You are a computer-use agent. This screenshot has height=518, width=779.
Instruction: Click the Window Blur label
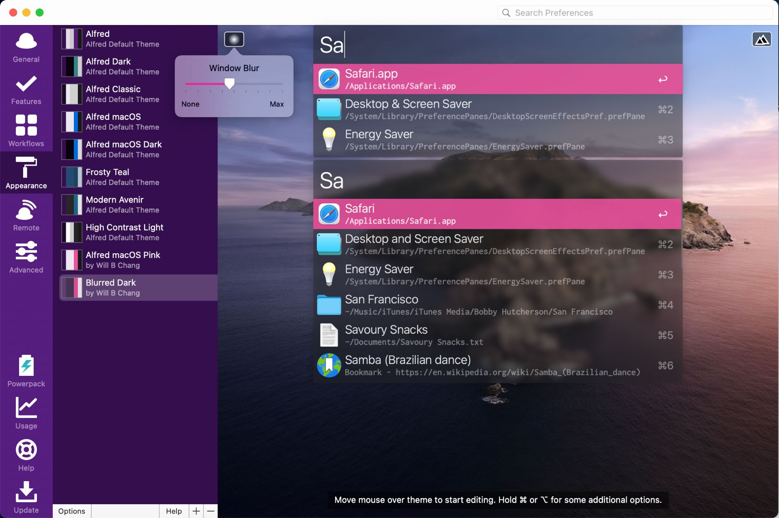pos(234,68)
